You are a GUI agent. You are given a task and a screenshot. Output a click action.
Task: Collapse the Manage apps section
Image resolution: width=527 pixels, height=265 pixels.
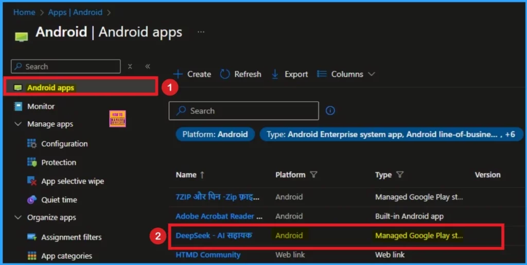coord(18,124)
